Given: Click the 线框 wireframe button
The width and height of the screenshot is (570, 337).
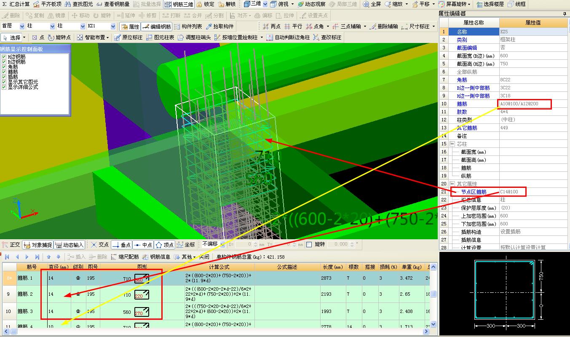Looking at the screenshot, I should click(x=516, y=4).
